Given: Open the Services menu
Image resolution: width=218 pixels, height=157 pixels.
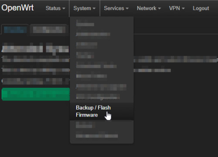Looking at the screenshot, I should 116,8.
